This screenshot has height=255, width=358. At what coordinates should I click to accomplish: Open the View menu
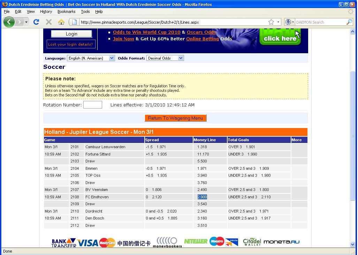[x=31, y=11]
